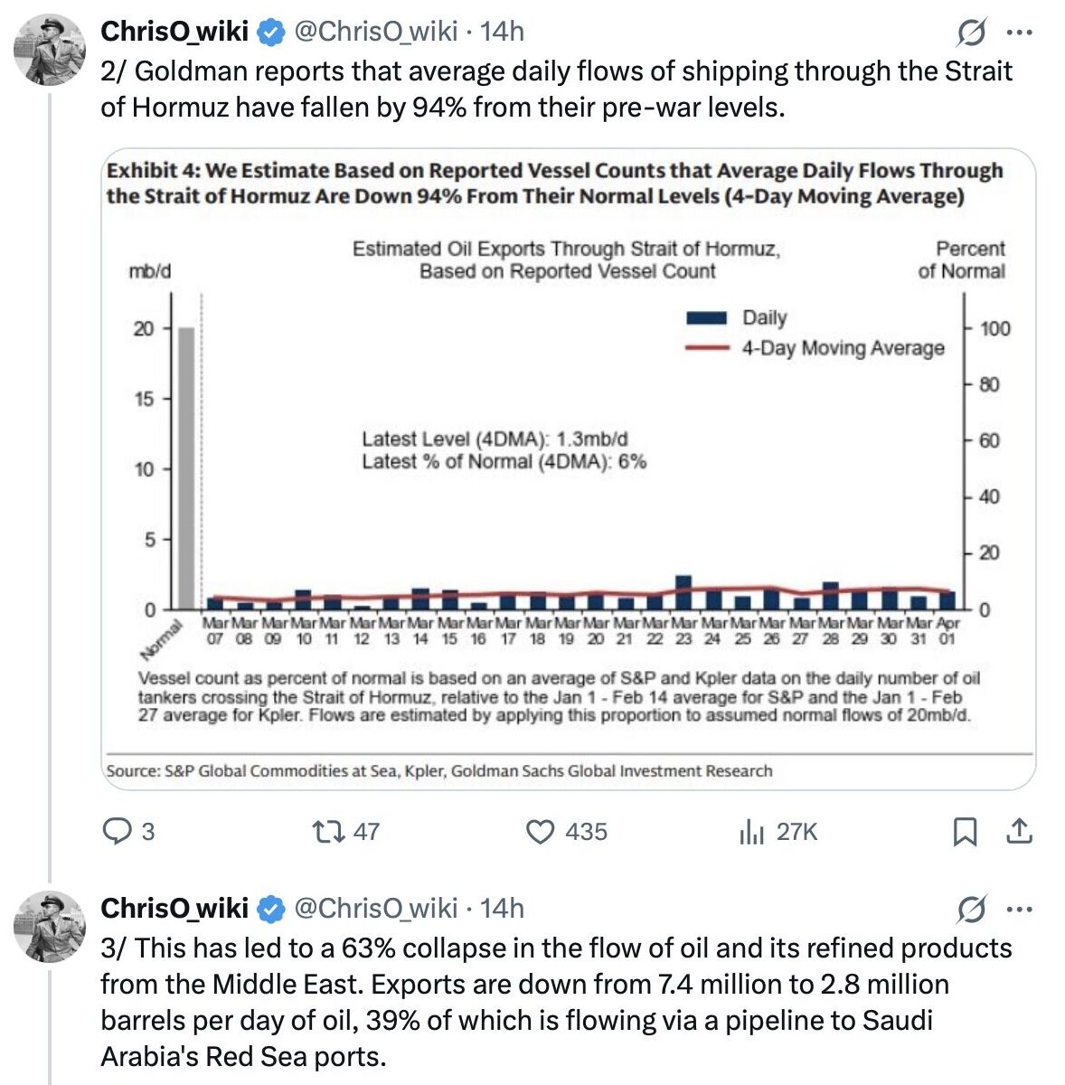Visit ChrisO_wiki profile name in first tweet
This screenshot has height=1085, width=1065.
(x=174, y=31)
